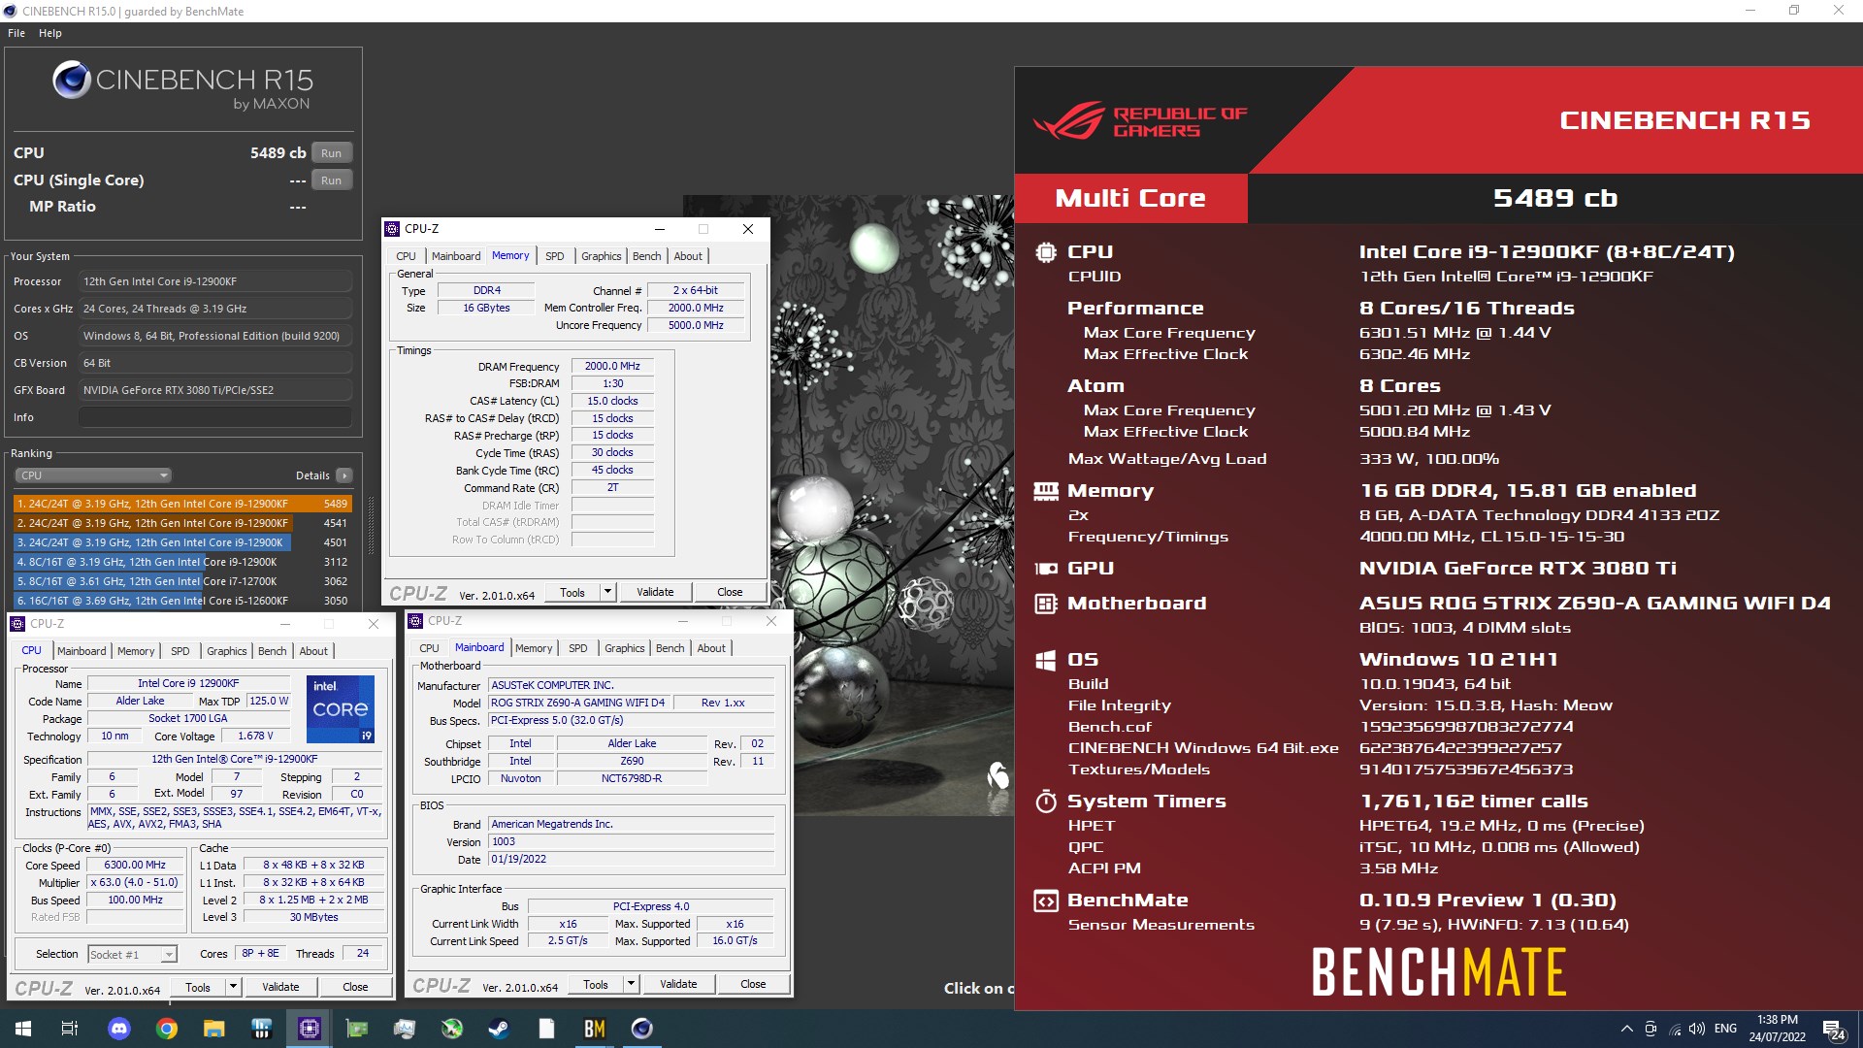
Task: Click the Info input field in Your System
Action: (215, 417)
